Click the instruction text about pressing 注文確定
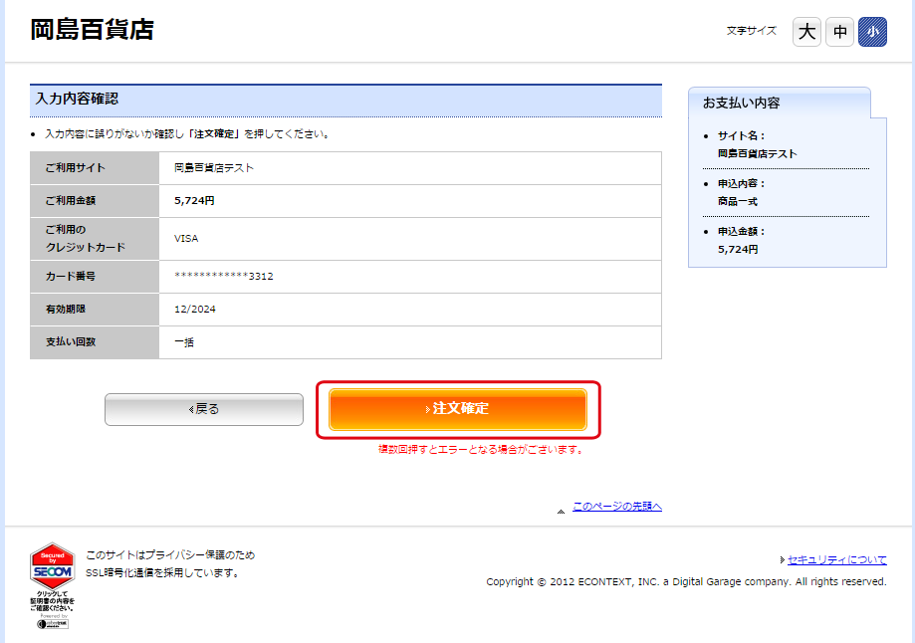Screen dimensions: 915x643 (x=188, y=134)
